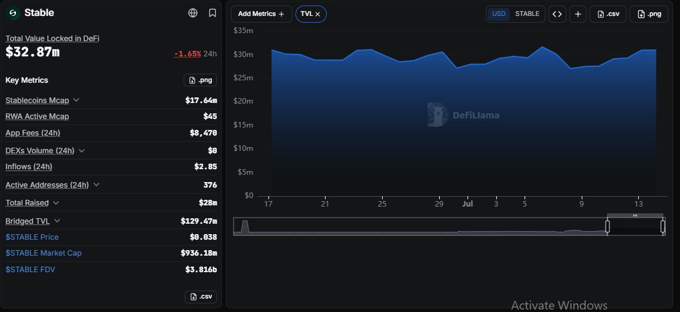
Task: Click the plus icon in chart toolbar
Action: tap(577, 14)
